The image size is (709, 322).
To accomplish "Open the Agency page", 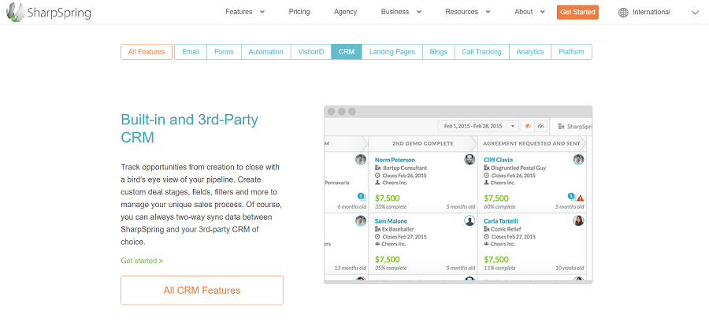I will point(346,12).
